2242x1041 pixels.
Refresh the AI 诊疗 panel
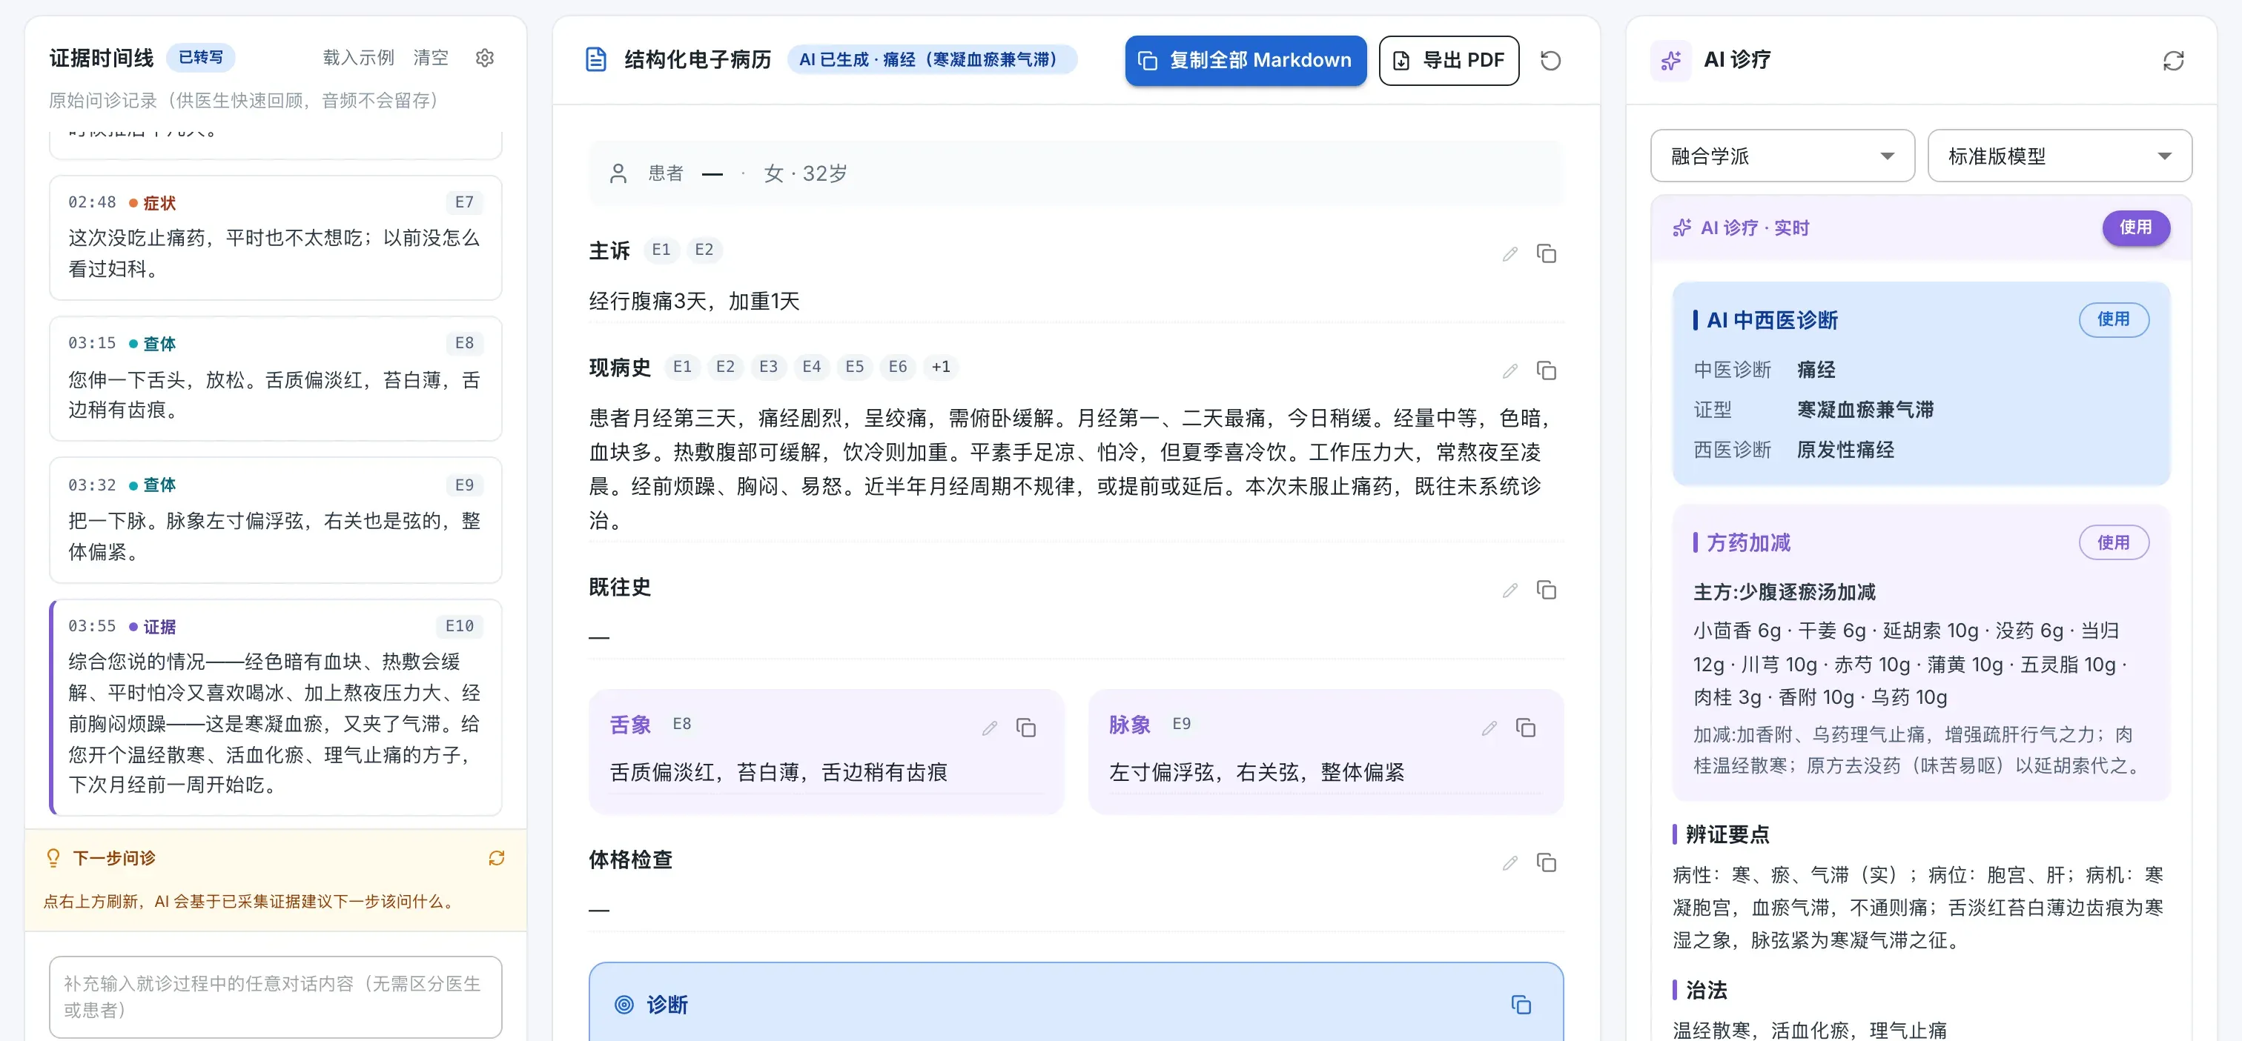(2173, 60)
